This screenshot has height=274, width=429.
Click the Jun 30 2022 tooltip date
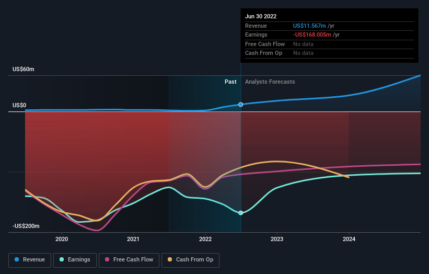[x=261, y=16]
